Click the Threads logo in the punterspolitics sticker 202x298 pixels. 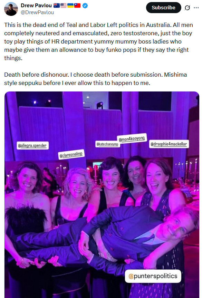coord(131,276)
